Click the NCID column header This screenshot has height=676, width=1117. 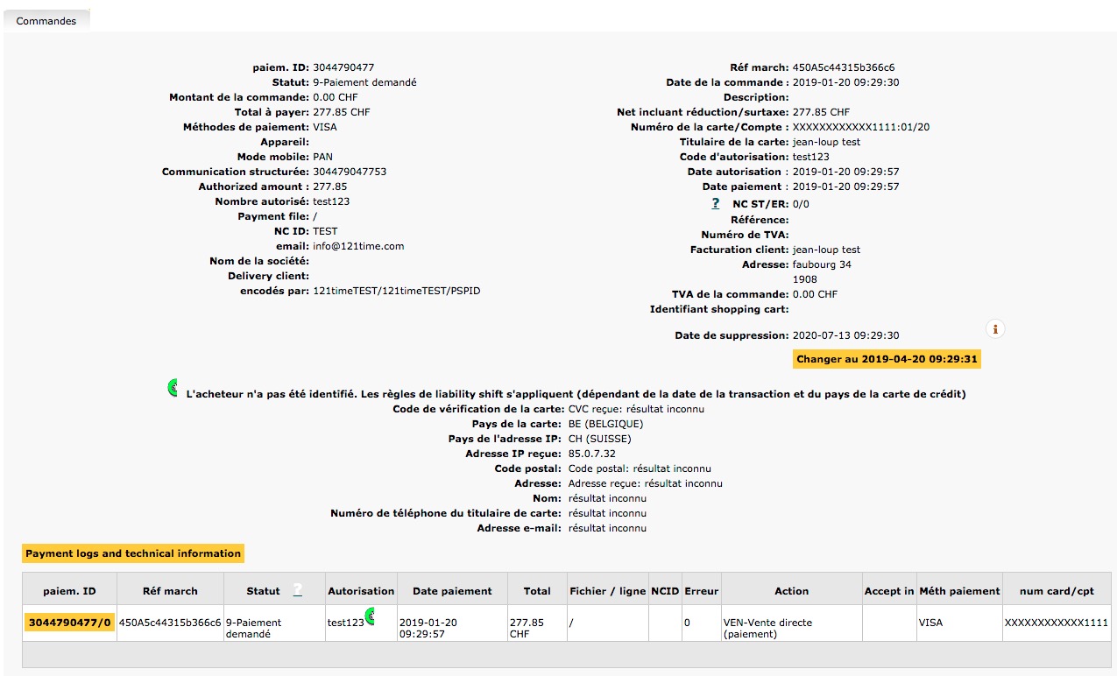tap(665, 590)
